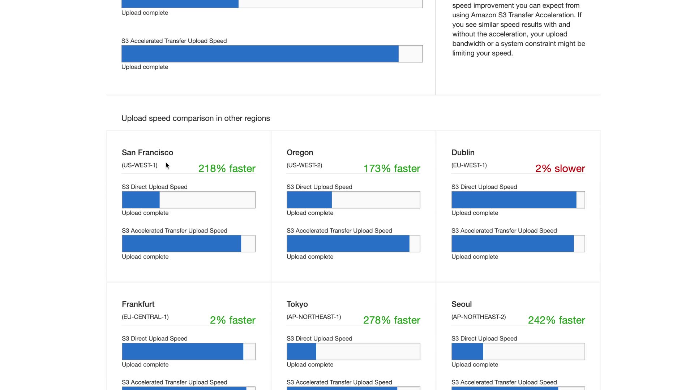694x390 pixels.
Task: Click the Frankfurt region heading
Action: [138, 304]
